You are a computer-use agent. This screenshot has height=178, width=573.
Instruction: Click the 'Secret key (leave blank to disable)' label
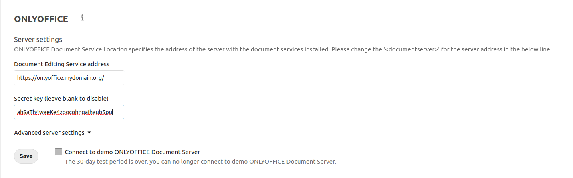coord(61,98)
